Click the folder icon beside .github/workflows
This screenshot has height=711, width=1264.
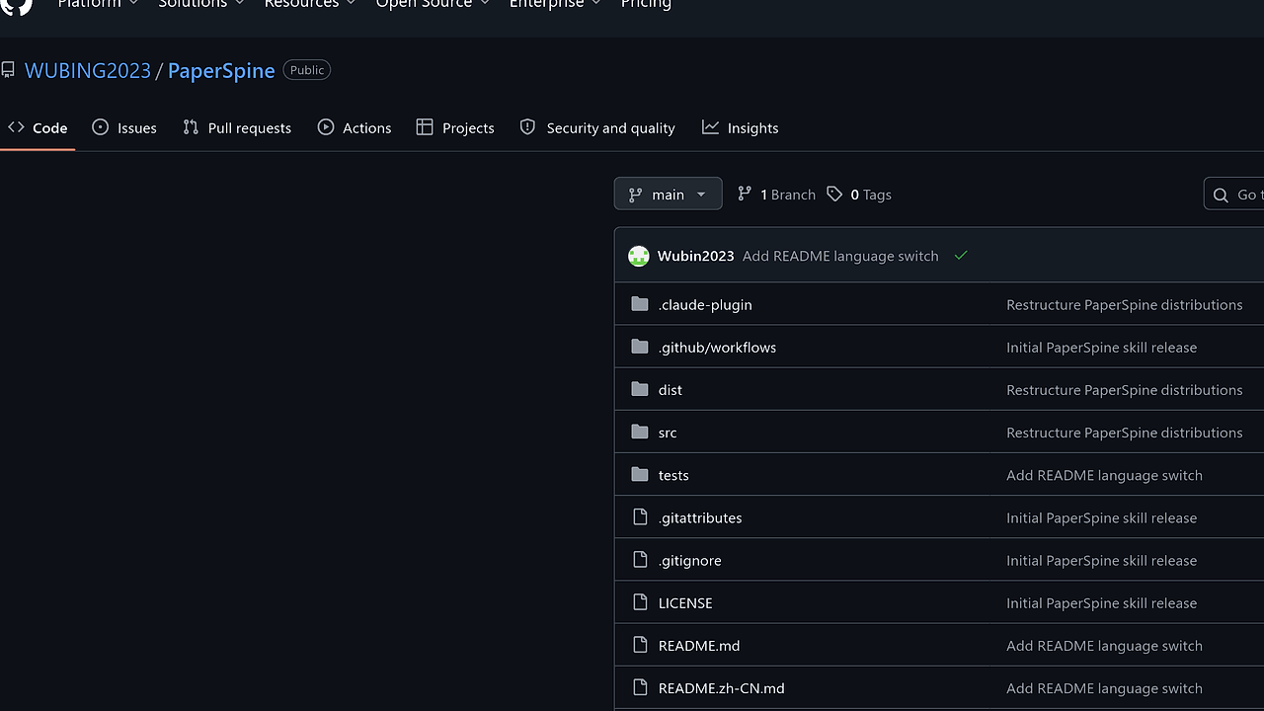pos(640,347)
